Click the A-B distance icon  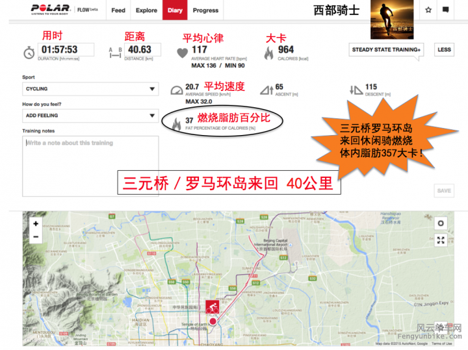(115, 53)
